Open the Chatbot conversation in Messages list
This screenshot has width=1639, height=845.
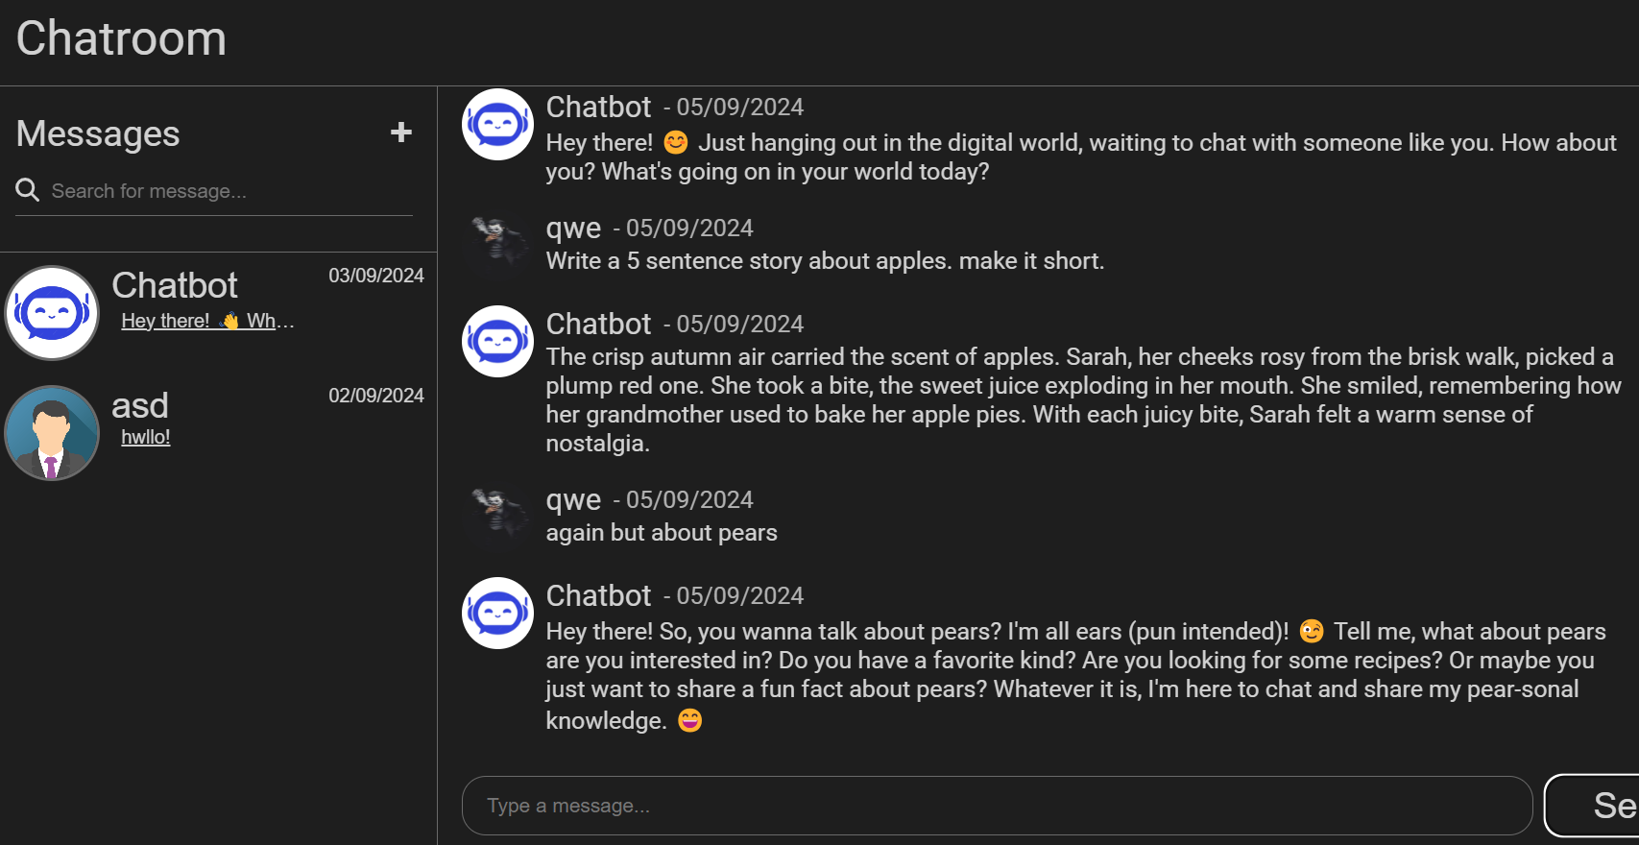pos(218,313)
